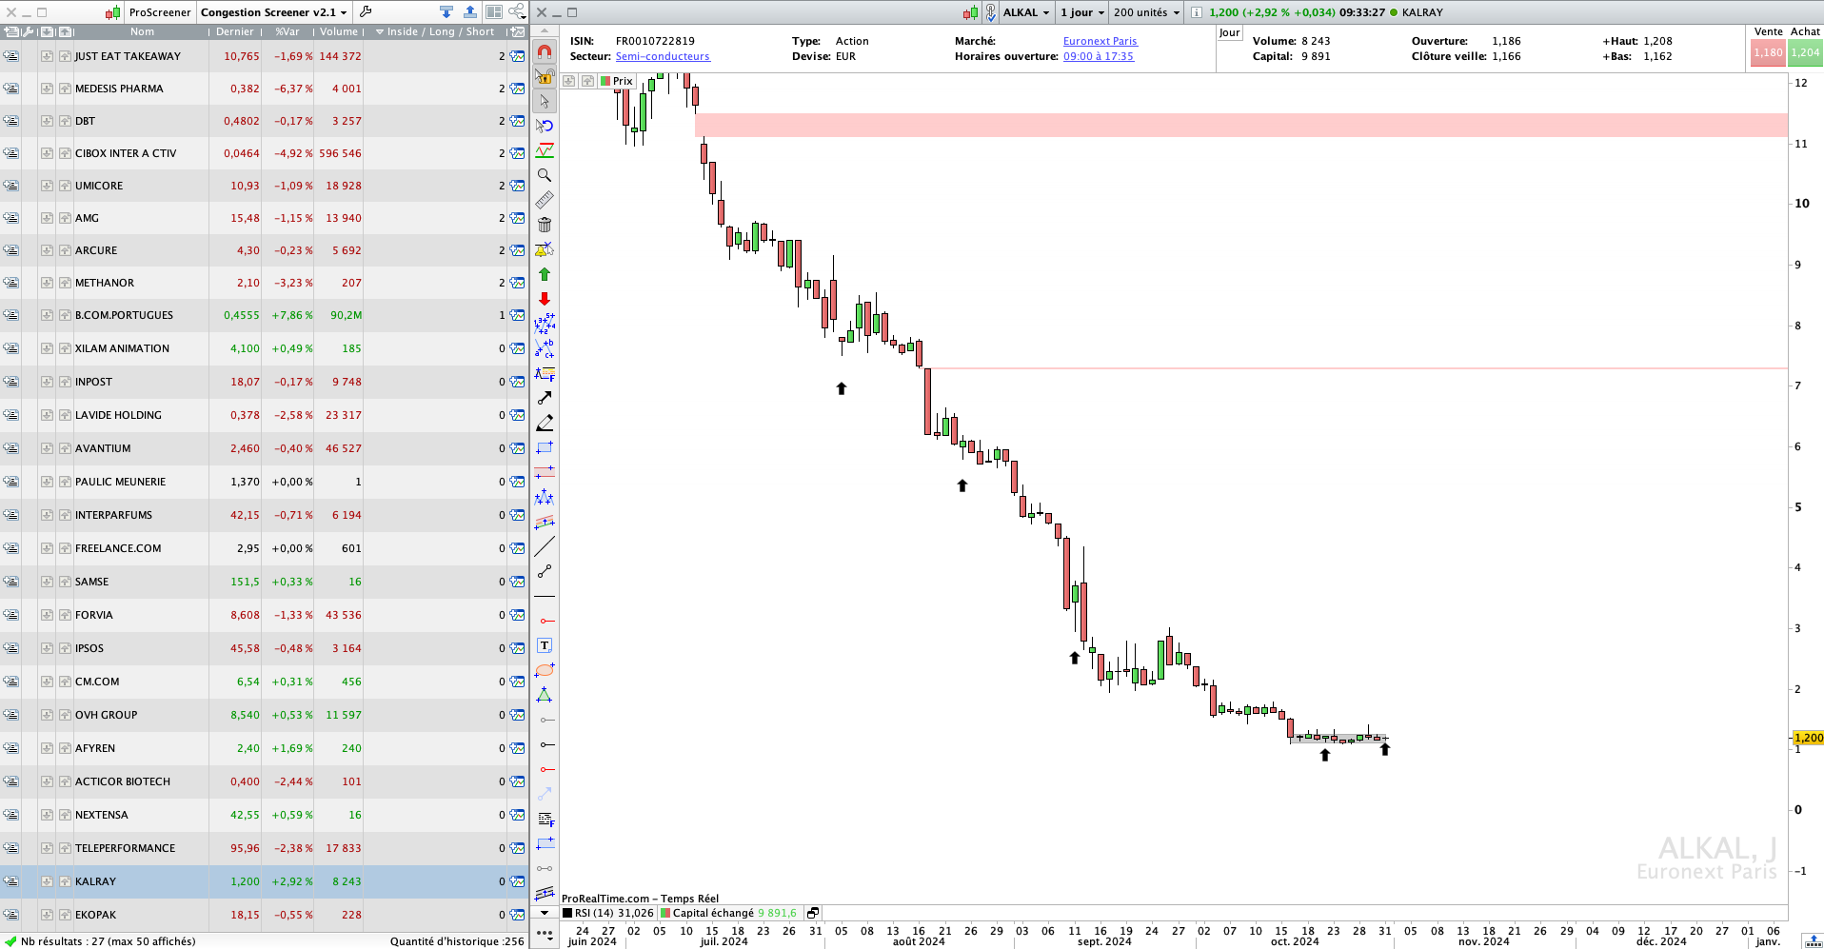Open chart icon for UMICORE row
This screenshot has width=1824, height=949.
[517, 186]
